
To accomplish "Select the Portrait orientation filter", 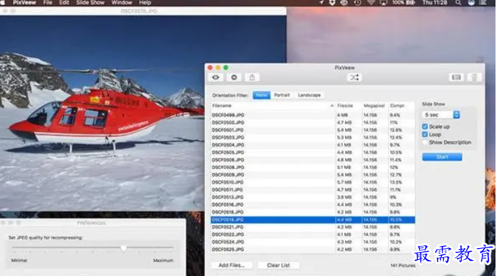I will [x=281, y=95].
